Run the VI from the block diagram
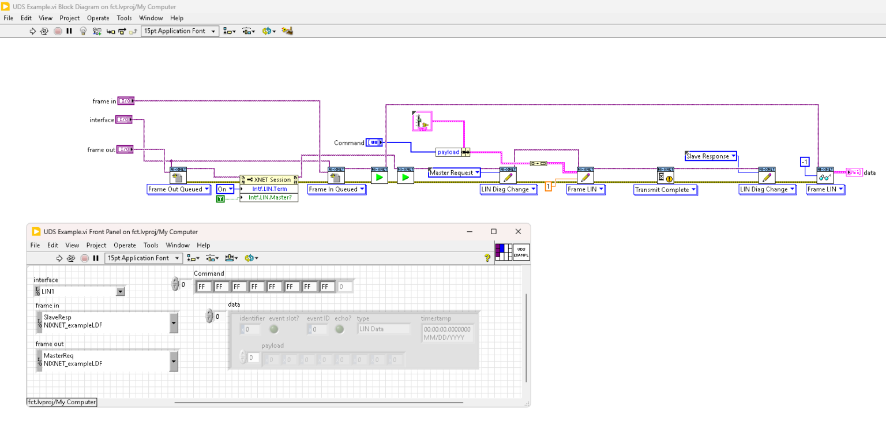The width and height of the screenshot is (886, 425). (x=33, y=32)
